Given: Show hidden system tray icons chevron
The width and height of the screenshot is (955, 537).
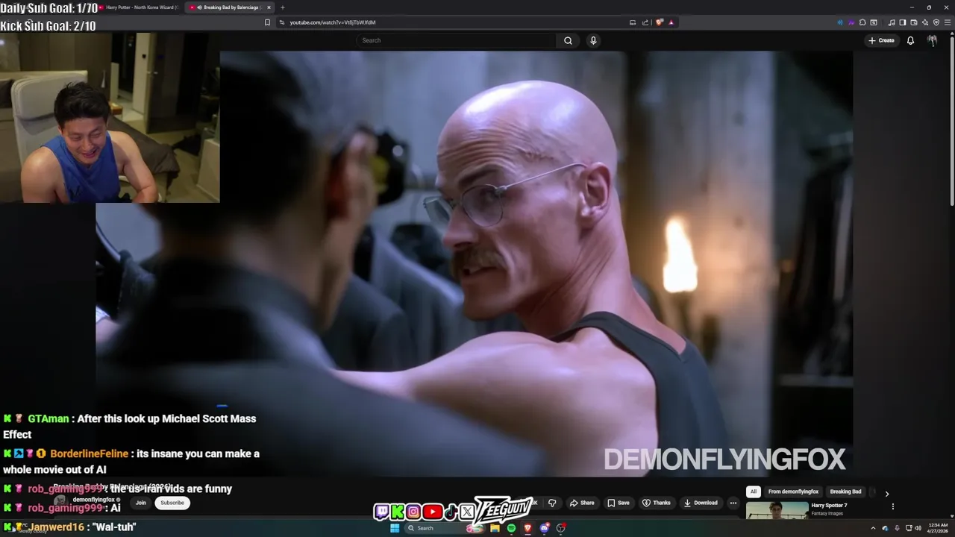Looking at the screenshot, I should point(873,528).
